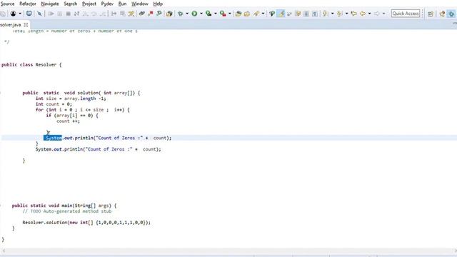Image resolution: width=457 pixels, height=257 pixels.
Task: Click the Resolver.solution(new int[] call line
Action: point(86,222)
